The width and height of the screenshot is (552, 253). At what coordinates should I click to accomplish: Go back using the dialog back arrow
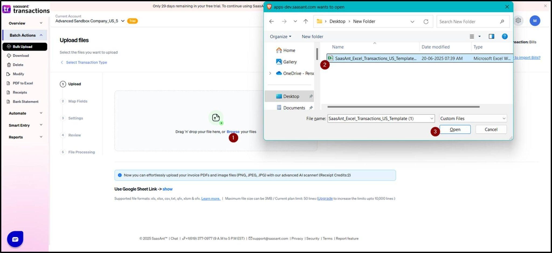tap(271, 21)
